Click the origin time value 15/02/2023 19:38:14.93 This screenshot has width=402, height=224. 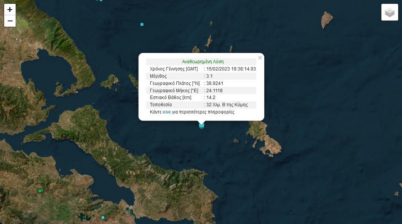point(231,69)
